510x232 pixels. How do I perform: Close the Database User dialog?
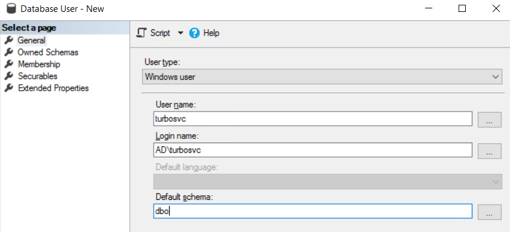click(x=496, y=9)
